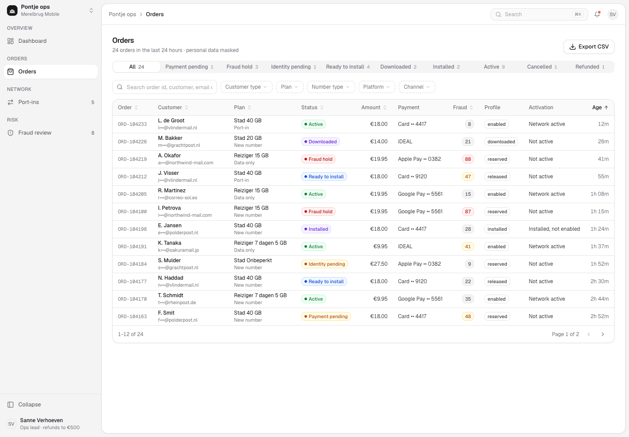
Task: Open the Platform filter dropdown
Action: tap(377, 87)
